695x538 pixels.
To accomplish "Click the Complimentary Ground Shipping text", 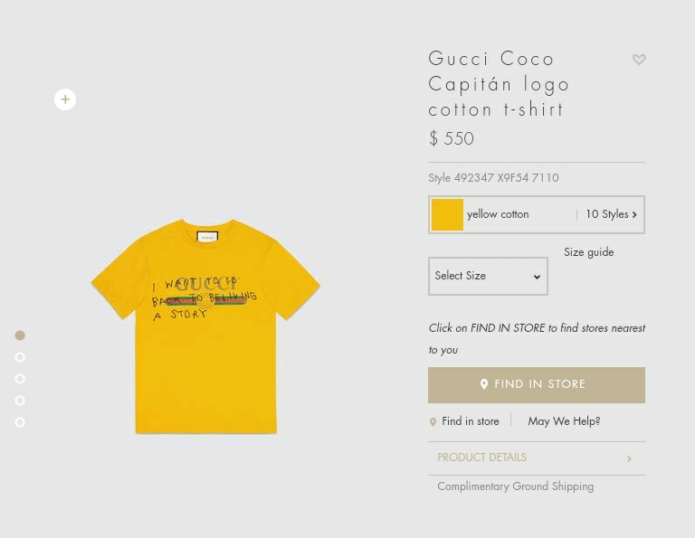I will point(515,486).
